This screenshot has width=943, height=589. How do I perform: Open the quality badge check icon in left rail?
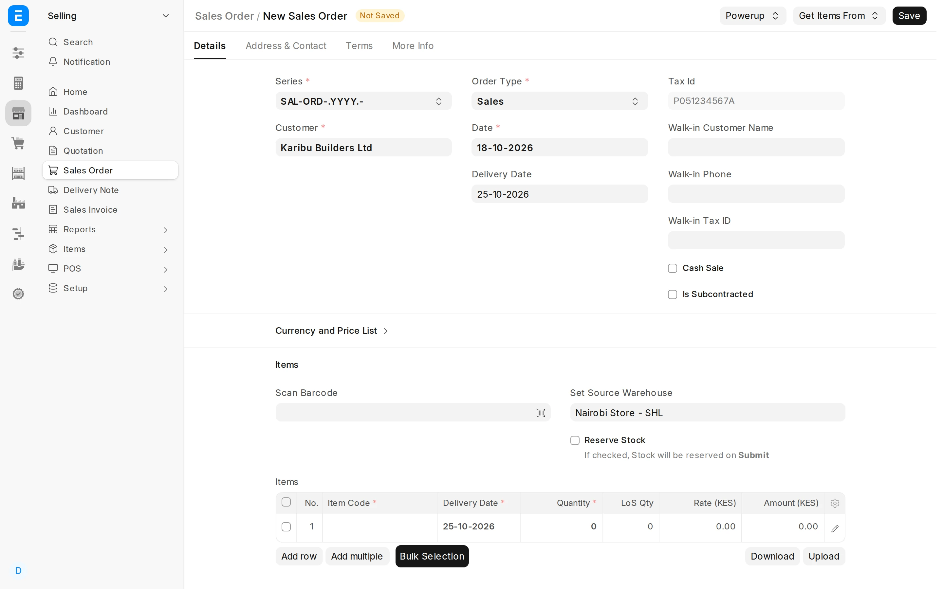pyautogui.click(x=18, y=294)
